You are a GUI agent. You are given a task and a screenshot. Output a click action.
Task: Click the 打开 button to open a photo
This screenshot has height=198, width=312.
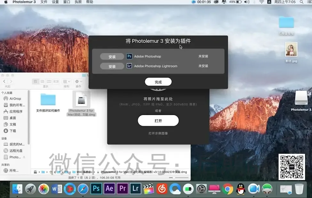coord(158,120)
